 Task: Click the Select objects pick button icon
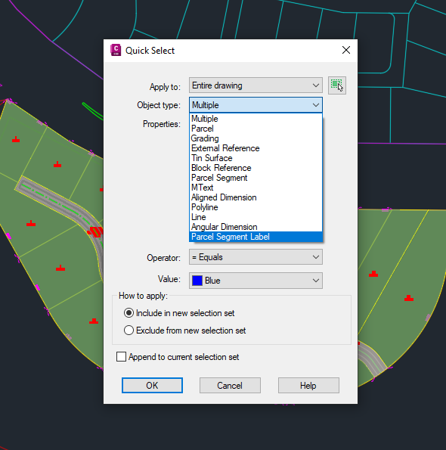point(337,85)
